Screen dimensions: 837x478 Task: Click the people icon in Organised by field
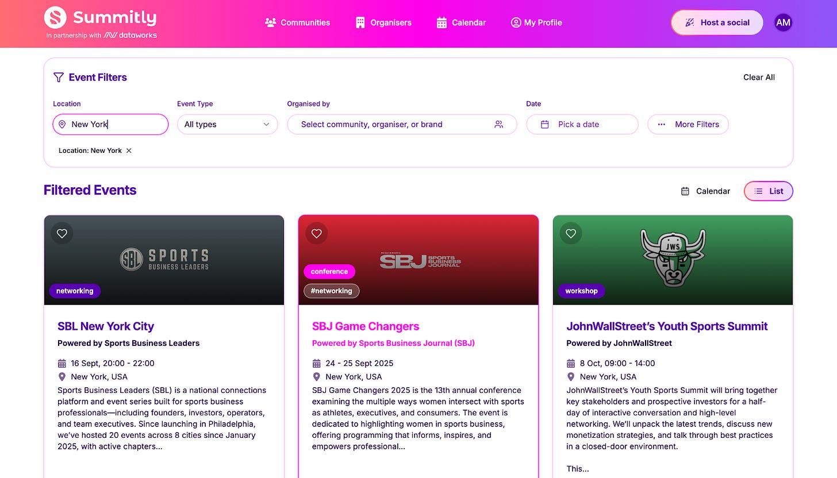[x=498, y=124]
